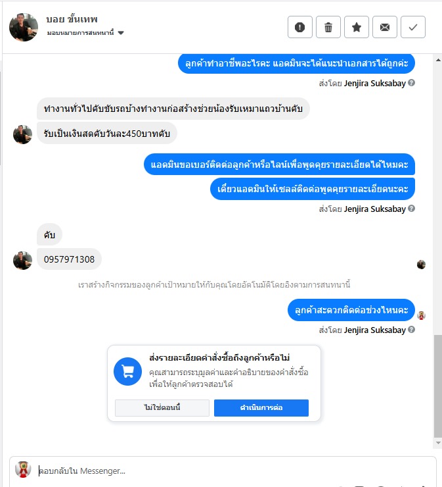Open help icon beside first Jenjira Suksabay label
This screenshot has height=487, width=442.
pyautogui.click(x=411, y=83)
